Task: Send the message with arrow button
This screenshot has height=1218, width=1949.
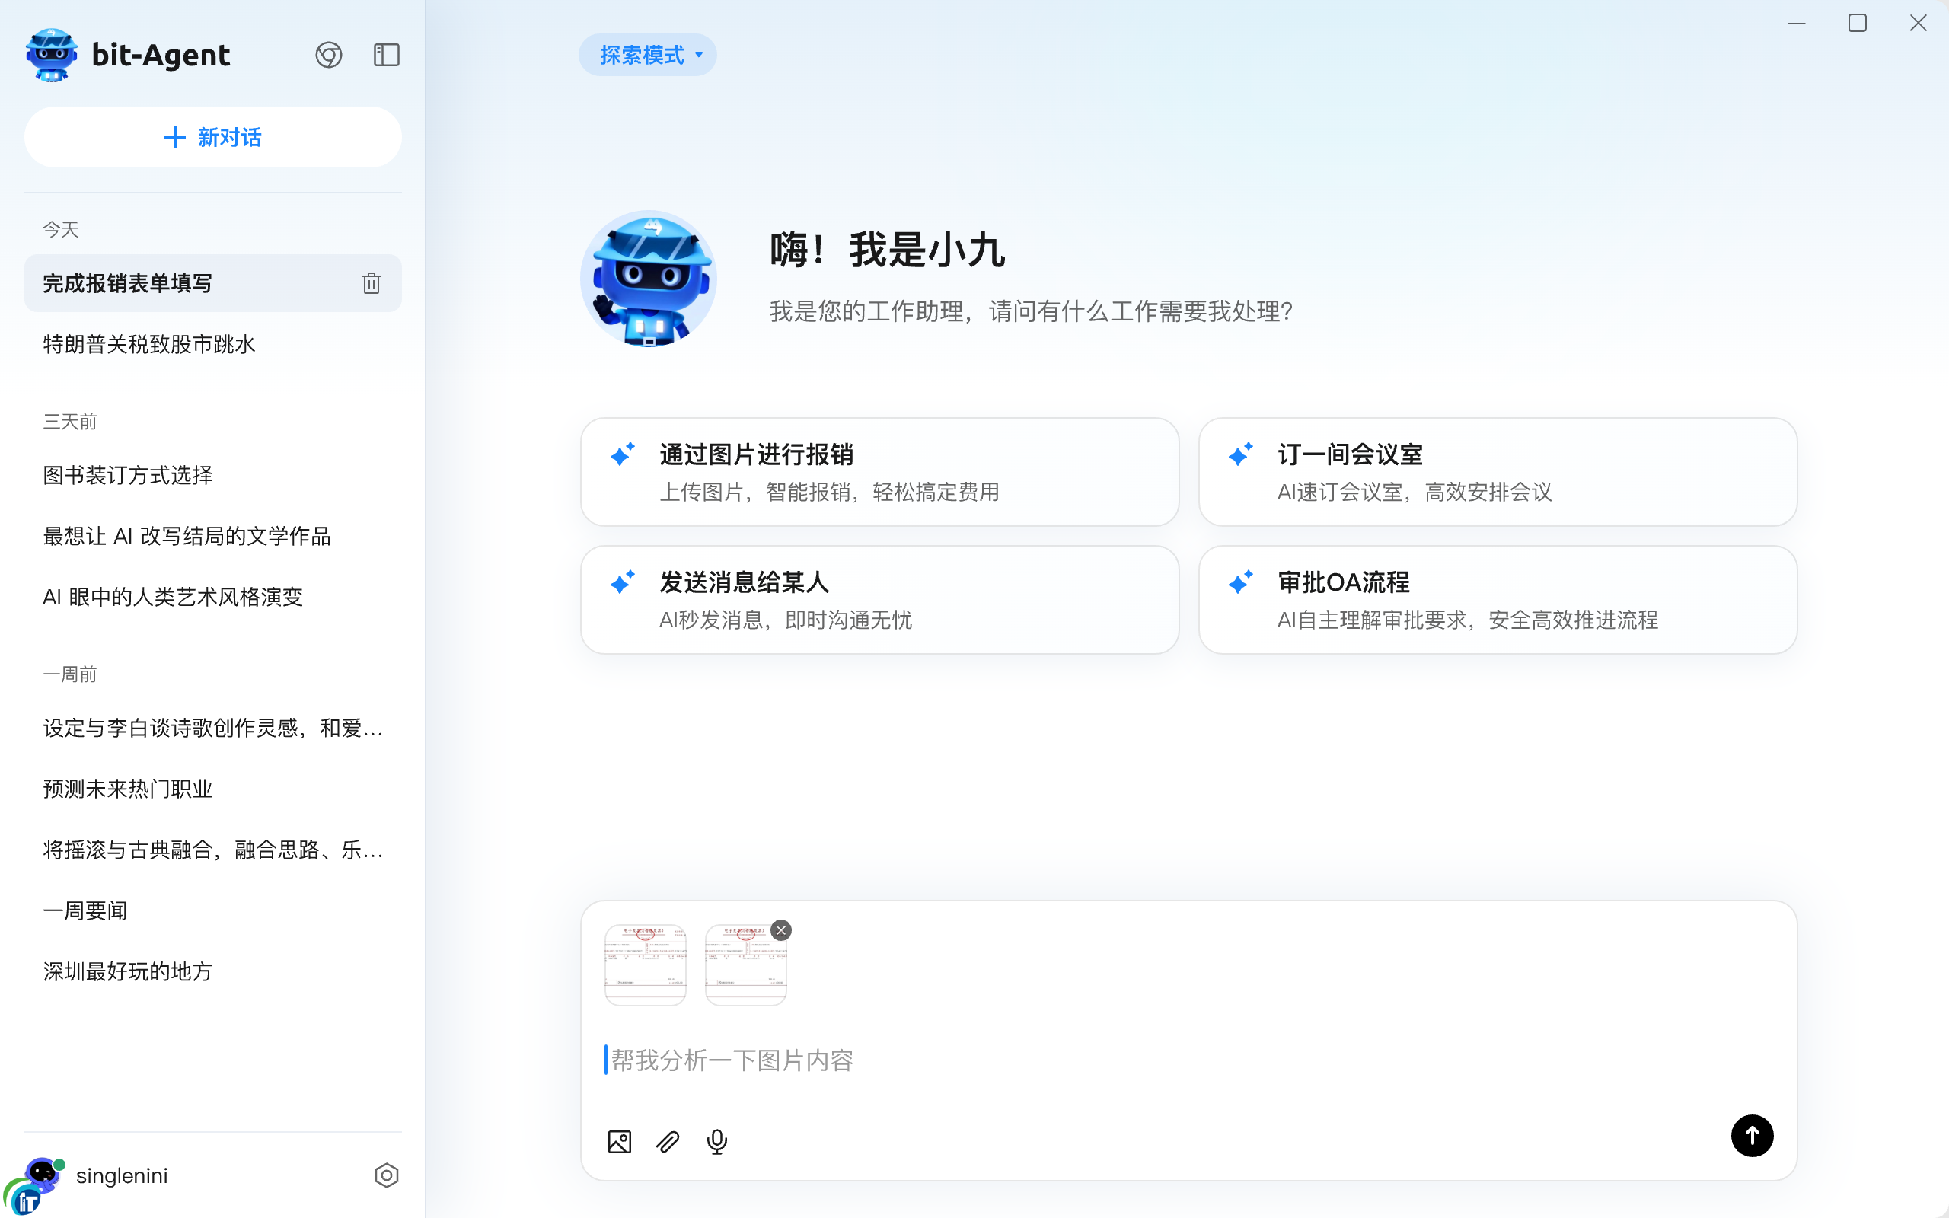Action: click(x=1752, y=1136)
